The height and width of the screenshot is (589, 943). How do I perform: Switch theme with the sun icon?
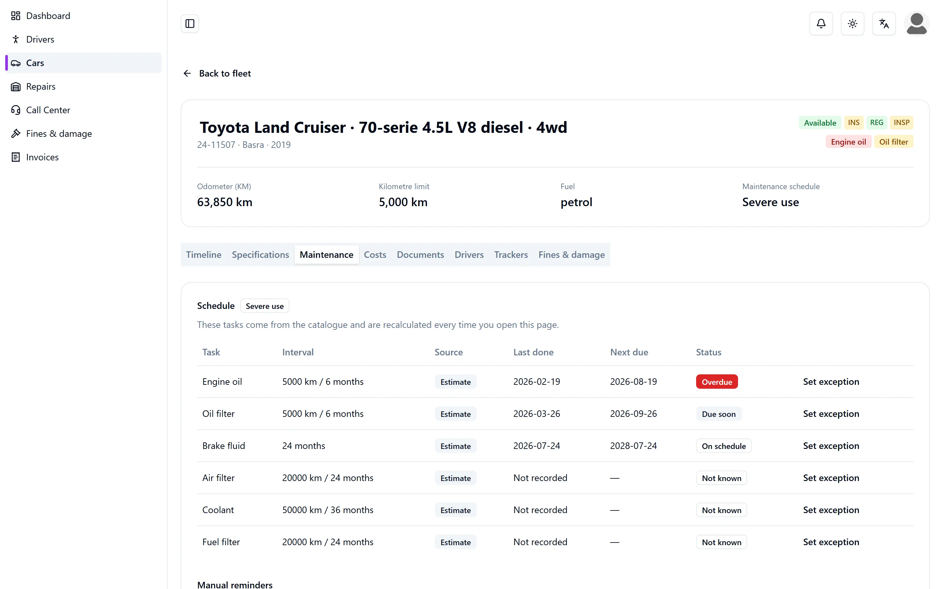click(853, 24)
